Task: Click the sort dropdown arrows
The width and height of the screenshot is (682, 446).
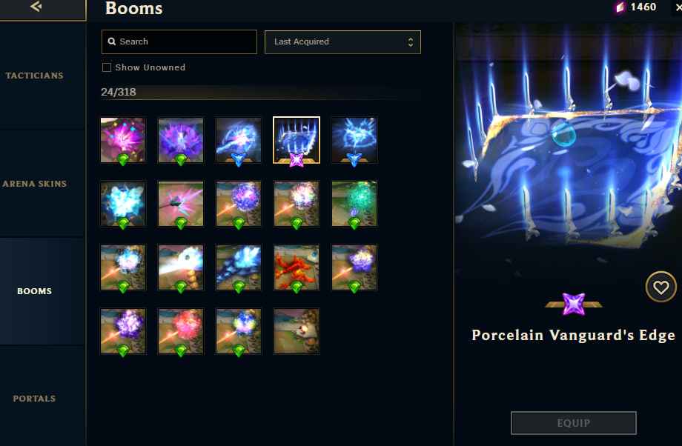Action: pyautogui.click(x=410, y=41)
